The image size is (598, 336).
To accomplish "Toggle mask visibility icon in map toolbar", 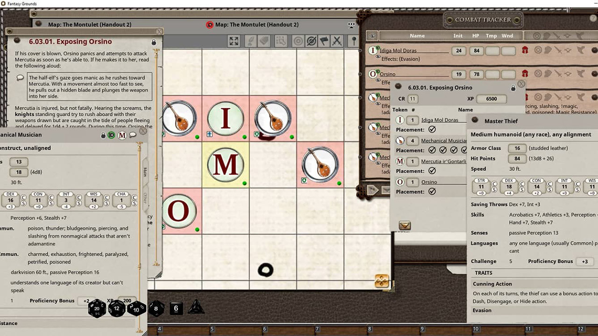I will click(311, 41).
